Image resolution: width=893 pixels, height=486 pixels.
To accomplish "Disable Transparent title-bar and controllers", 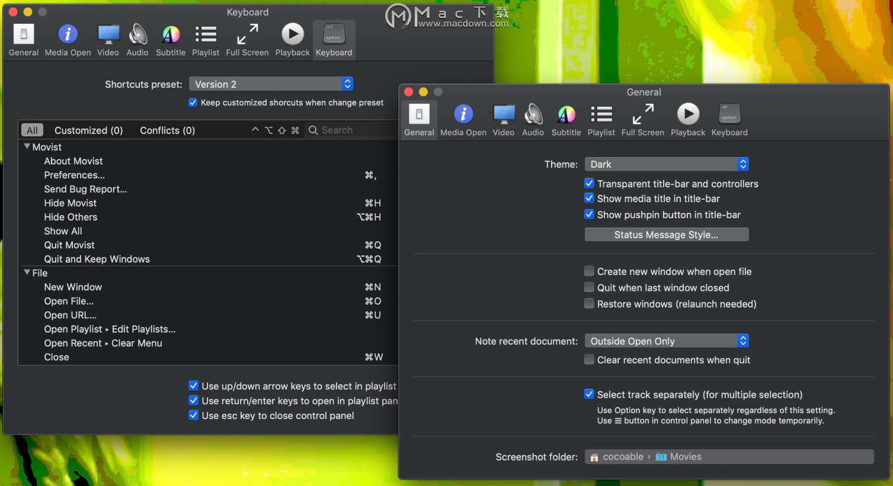I will [x=589, y=183].
